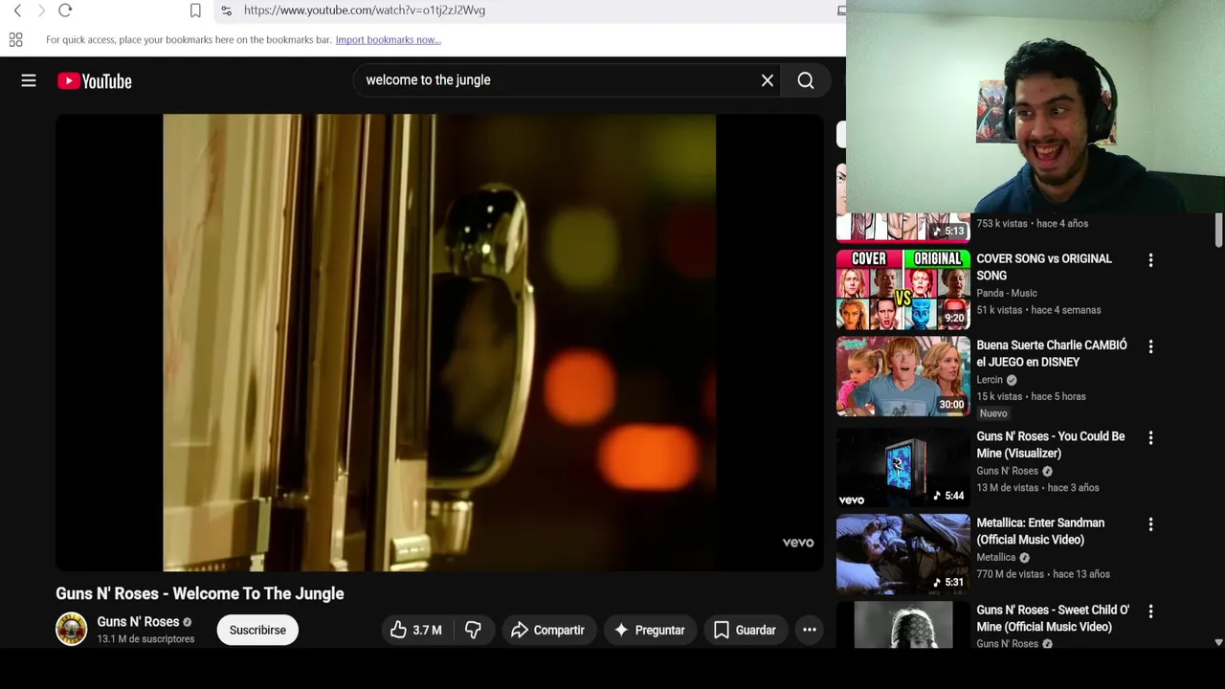
Task: Click the Compartir share button
Action: (547, 630)
